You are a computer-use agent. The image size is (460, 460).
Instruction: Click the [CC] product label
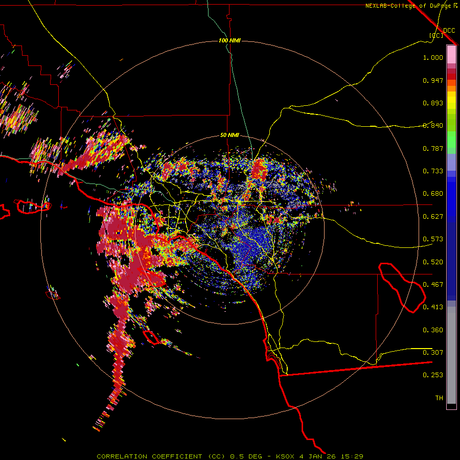pyautogui.click(x=436, y=35)
